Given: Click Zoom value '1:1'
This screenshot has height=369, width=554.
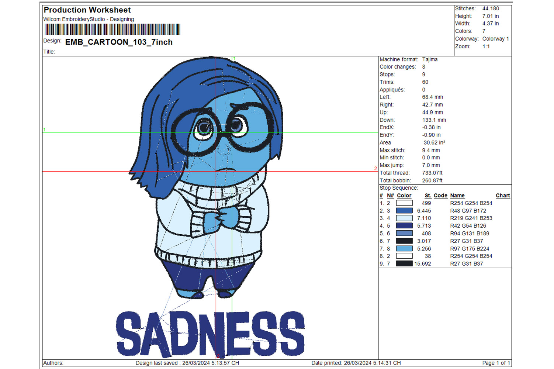Looking at the screenshot, I should (x=486, y=46).
